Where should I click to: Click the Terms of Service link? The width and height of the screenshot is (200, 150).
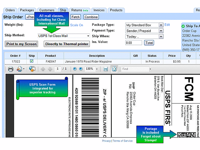122,141
